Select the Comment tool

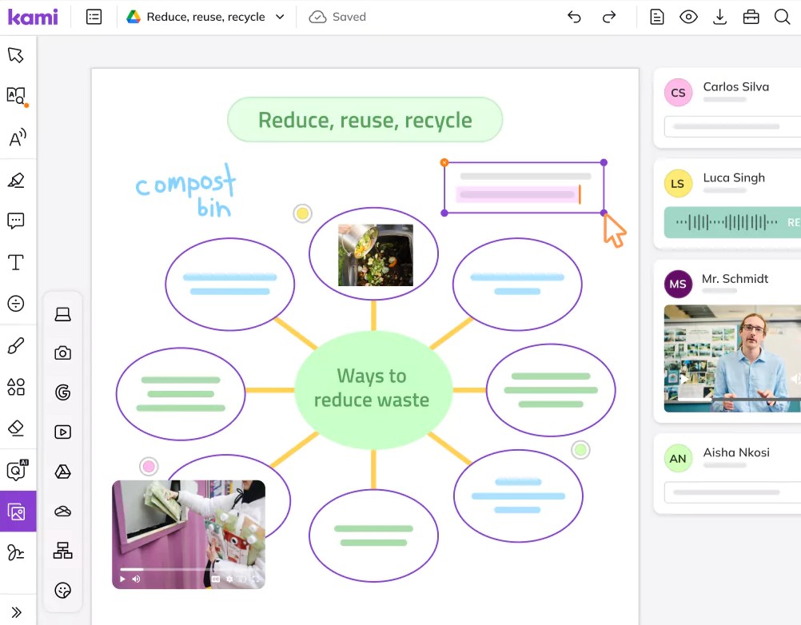pos(16,221)
